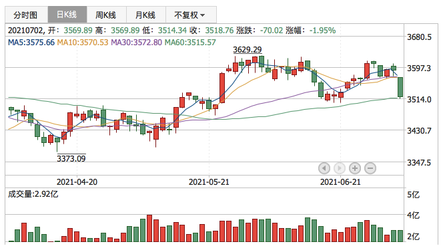Click the 3680.5 price axis value
This screenshot has width=443, height=252.
[419, 37]
